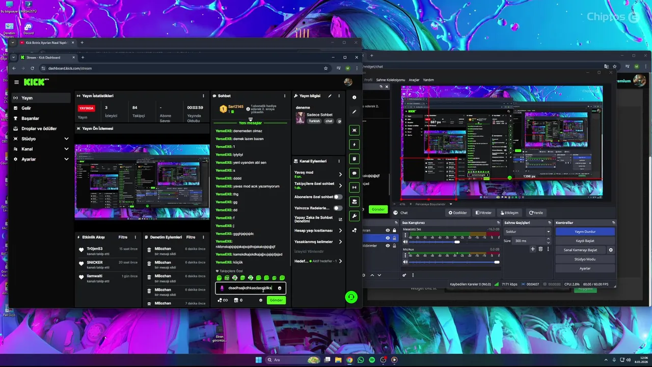Image resolution: width=652 pixels, height=367 pixels.
Task: Toggle Yalnızca ifadelerle switch
Action: 338,208
